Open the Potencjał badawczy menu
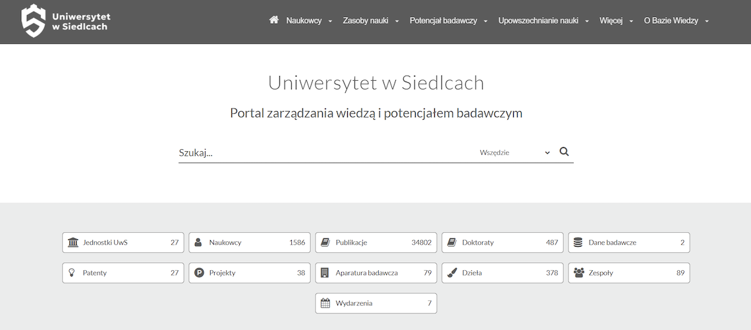The width and height of the screenshot is (751, 330). (443, 20)
